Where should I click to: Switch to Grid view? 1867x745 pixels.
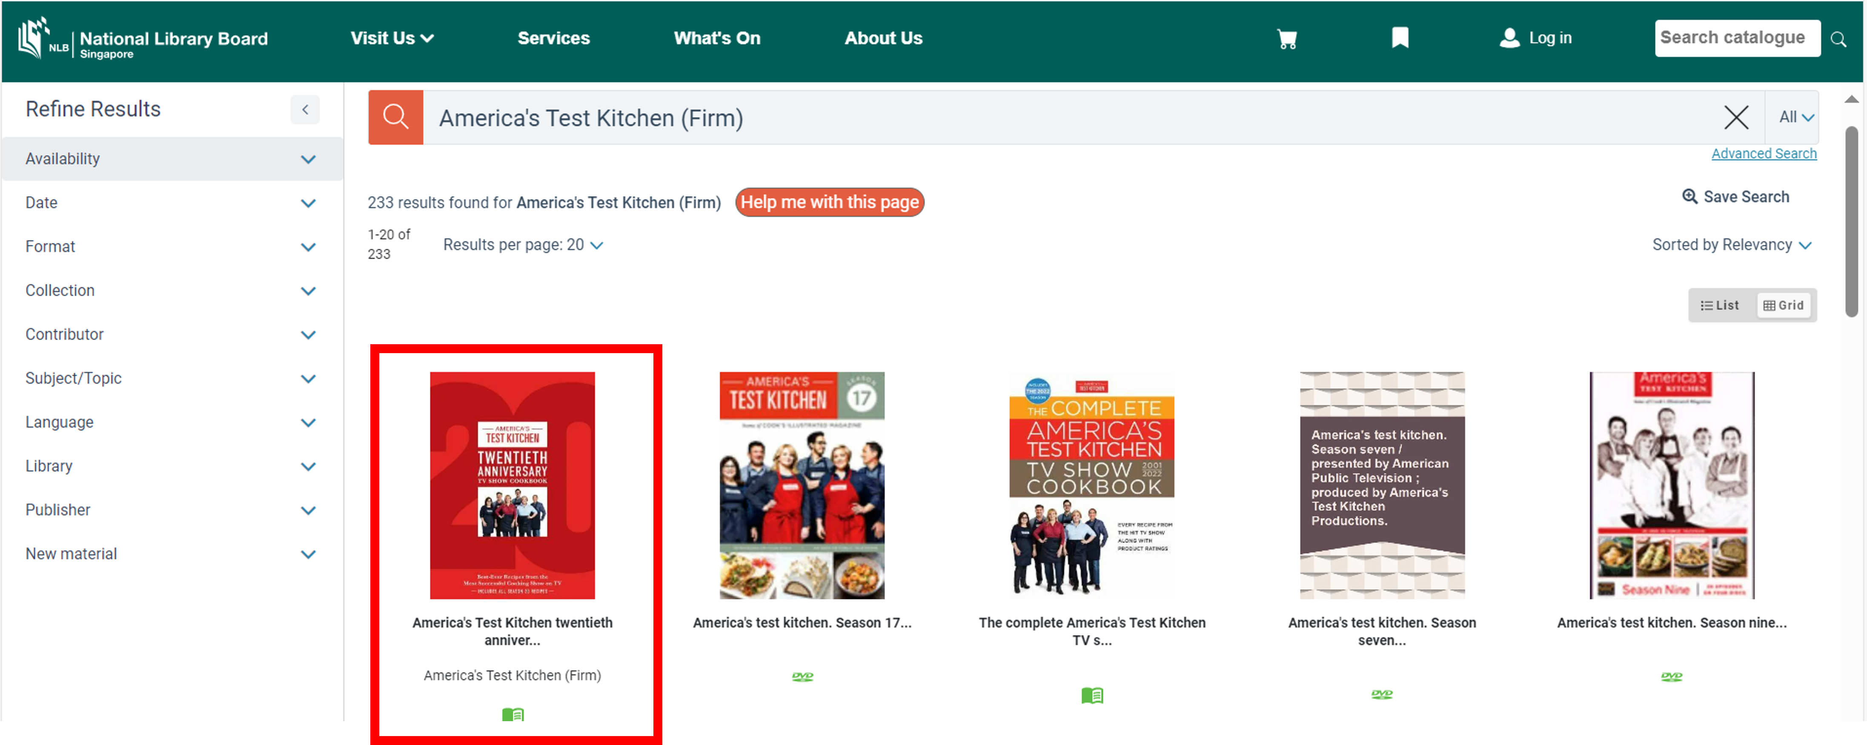(x=1783, y=305)
